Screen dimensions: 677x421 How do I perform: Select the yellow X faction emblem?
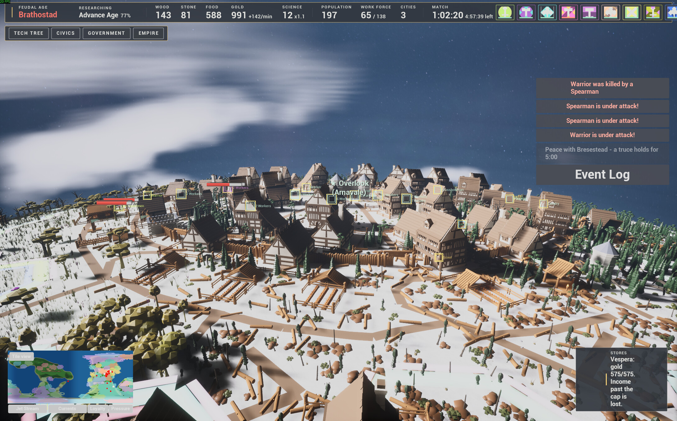pos(632,13)
